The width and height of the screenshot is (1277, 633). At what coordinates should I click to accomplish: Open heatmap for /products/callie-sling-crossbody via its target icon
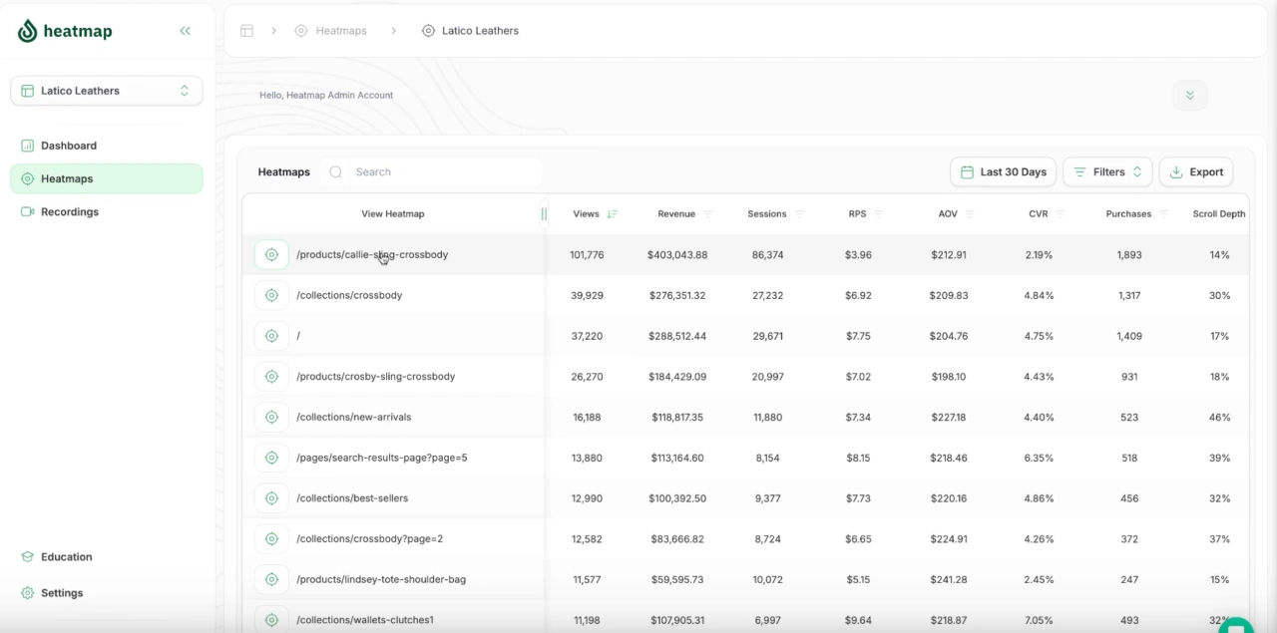click(x=271, y=255)
